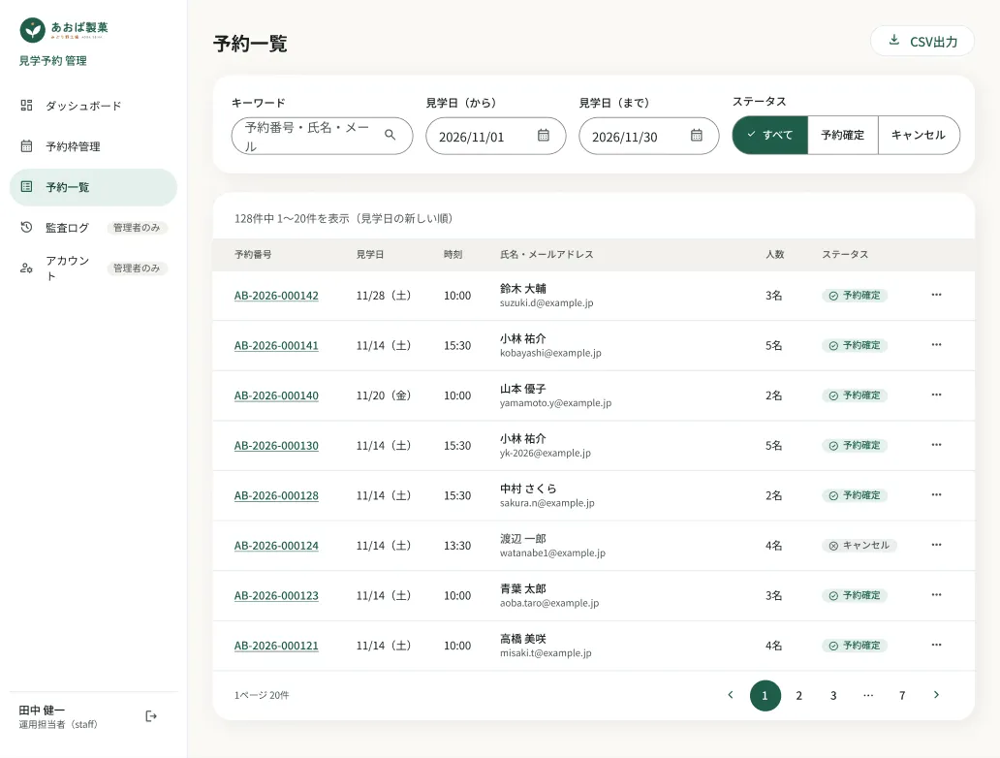Click name 中村 さくら
The height and width of the screenshot is (758, 1000).
[x=528, y=489]
